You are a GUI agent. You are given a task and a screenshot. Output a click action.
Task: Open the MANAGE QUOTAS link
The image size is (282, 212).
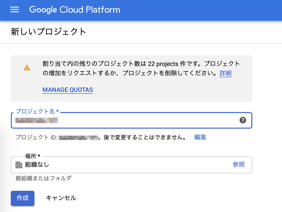coord(68,90)
